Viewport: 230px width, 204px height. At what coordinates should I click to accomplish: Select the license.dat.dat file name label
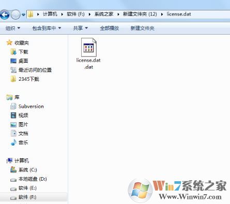coord(88,64)
